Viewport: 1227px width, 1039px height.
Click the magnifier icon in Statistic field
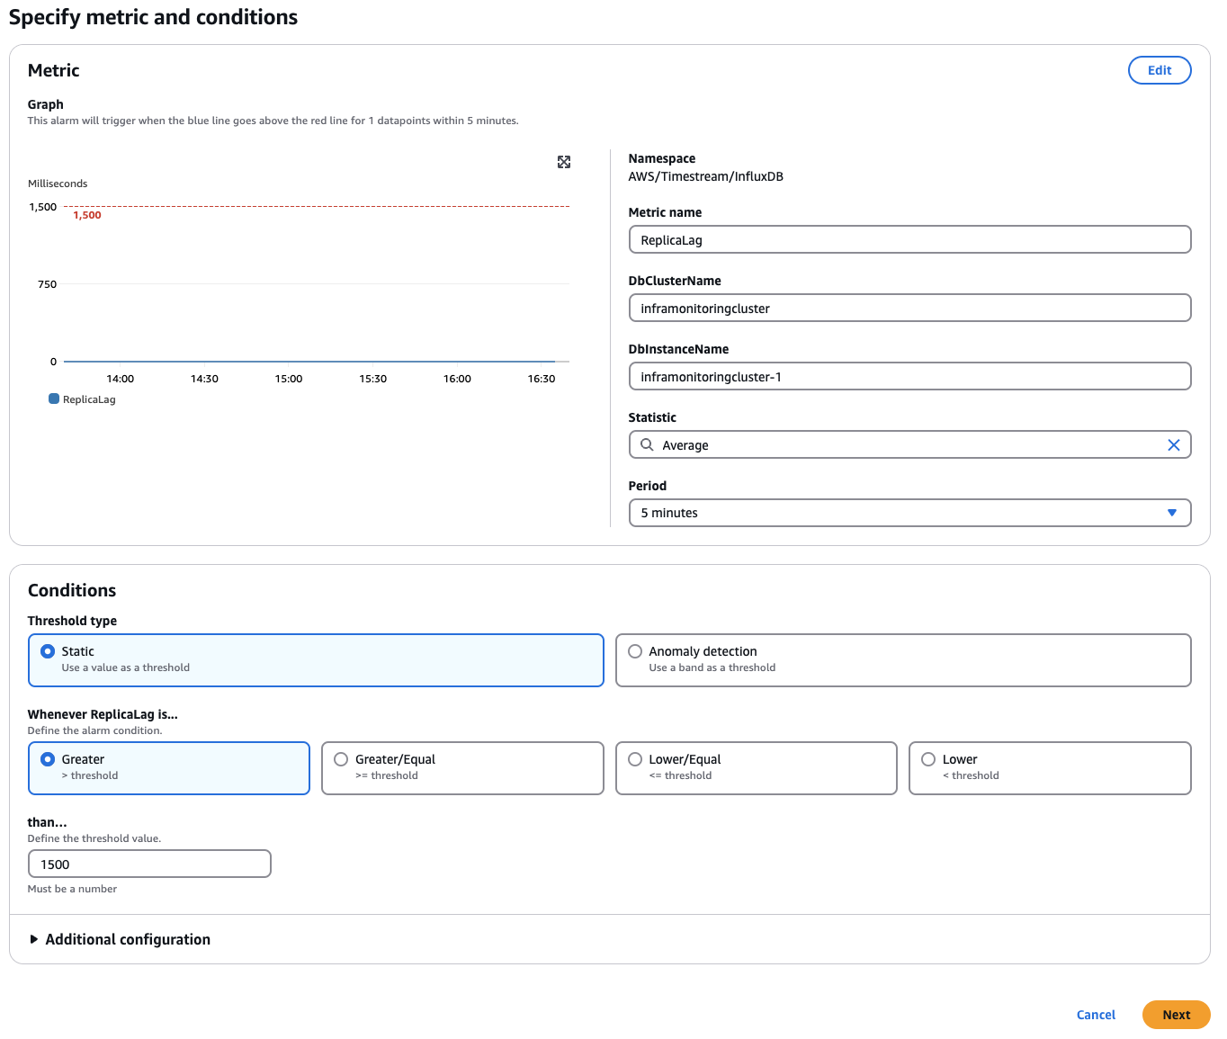coord(647,444)
